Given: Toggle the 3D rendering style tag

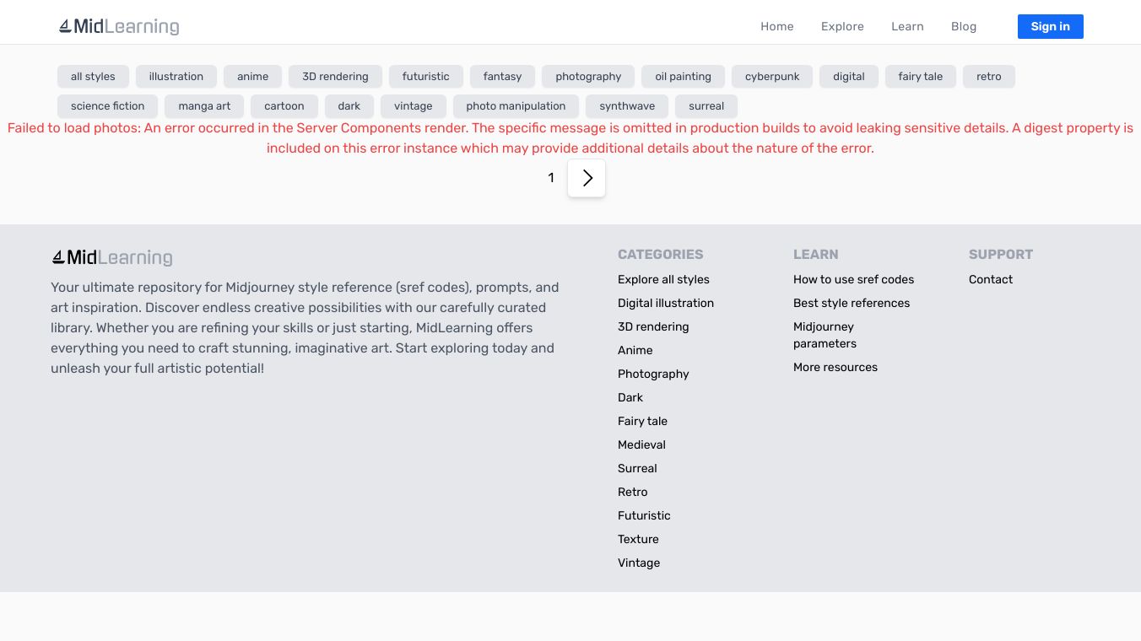Looking at the screenshot, I should [335, 77].
